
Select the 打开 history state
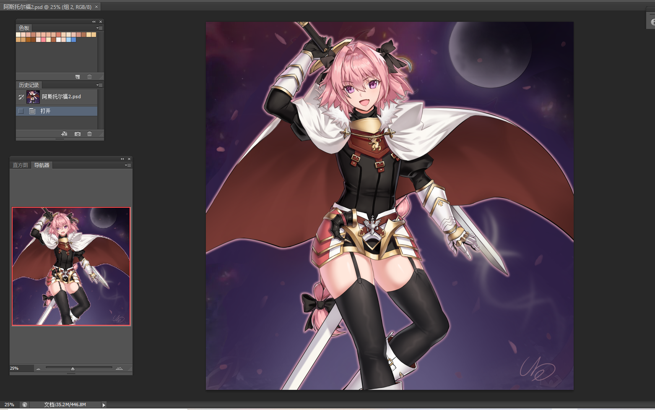(57, 111)
